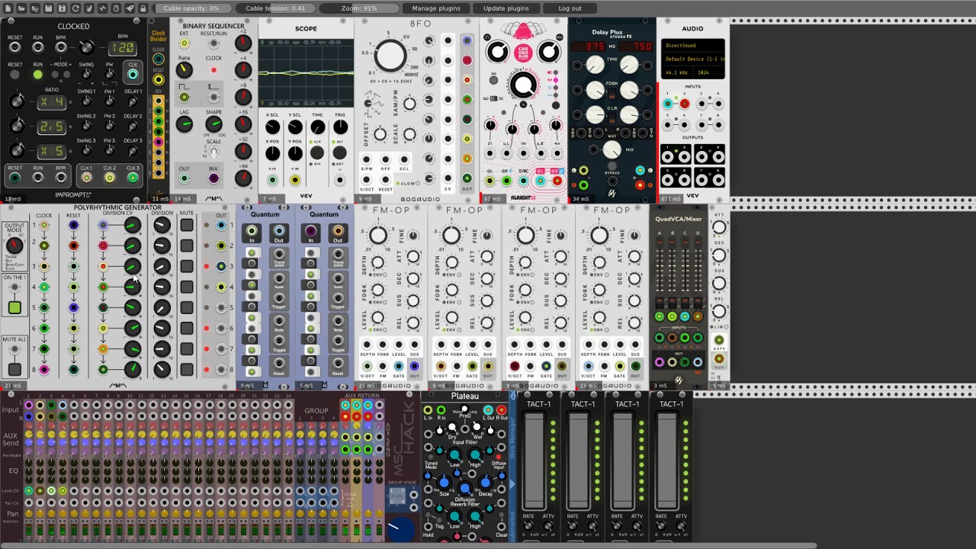Click the Disconnect cables icon in toolbar
Screen dimensions: 976x549
tap(89, 8)
